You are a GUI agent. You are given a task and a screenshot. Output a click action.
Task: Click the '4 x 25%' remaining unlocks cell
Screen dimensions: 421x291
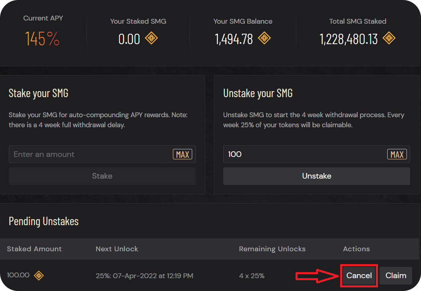point(252,276)
